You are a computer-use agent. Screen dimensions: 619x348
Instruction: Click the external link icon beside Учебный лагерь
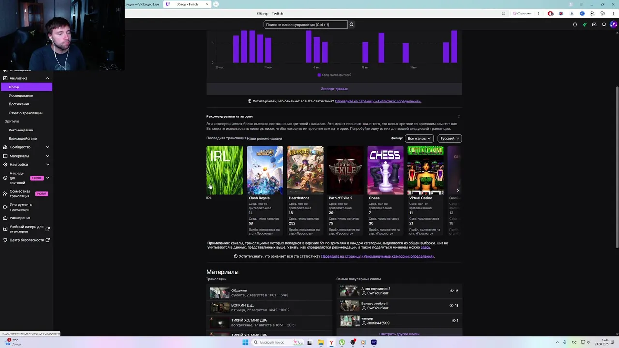(x=47, y=229)
